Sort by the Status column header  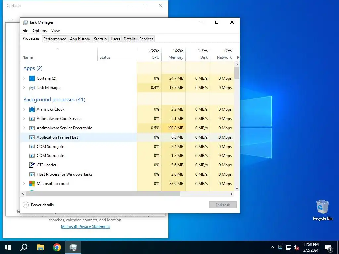(118, 54)
